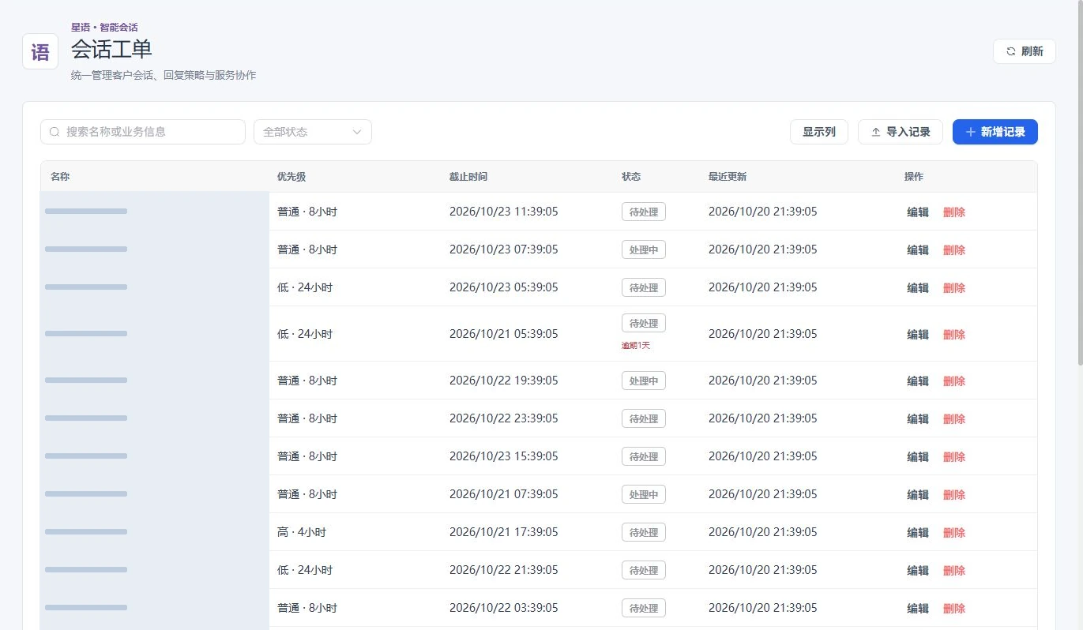Viewport: 1083px width, 630px height.
Task: Click the 截止时间 column header
Action: click(468, 177)
